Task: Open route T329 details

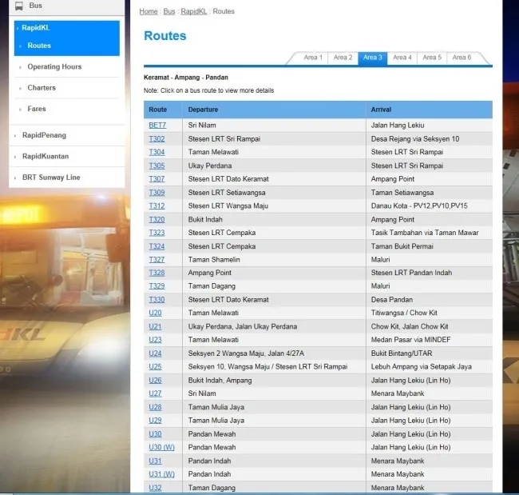Action: coord(156,286)
